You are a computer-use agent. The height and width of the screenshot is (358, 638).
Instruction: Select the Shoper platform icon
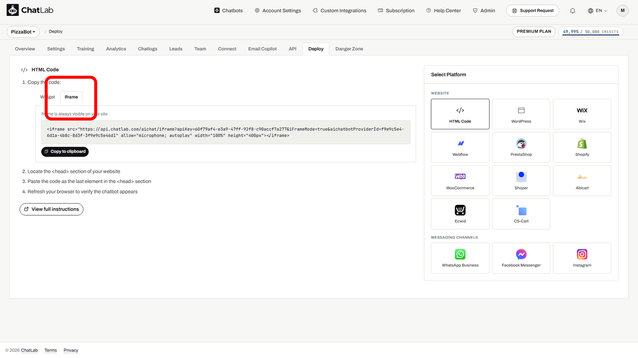(x=521, y=177)
